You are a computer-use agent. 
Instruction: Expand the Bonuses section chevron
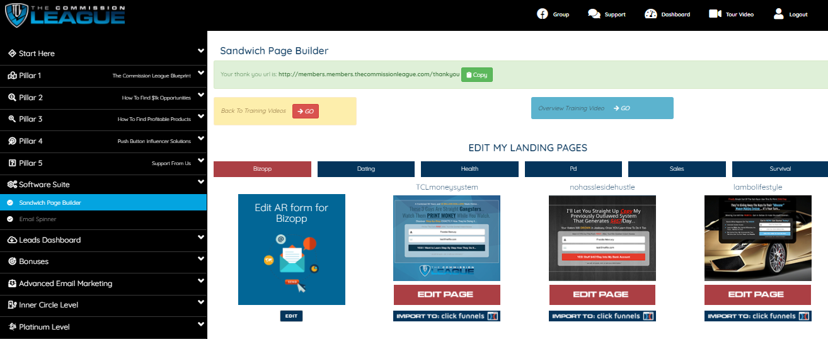[x=200, y=260]
